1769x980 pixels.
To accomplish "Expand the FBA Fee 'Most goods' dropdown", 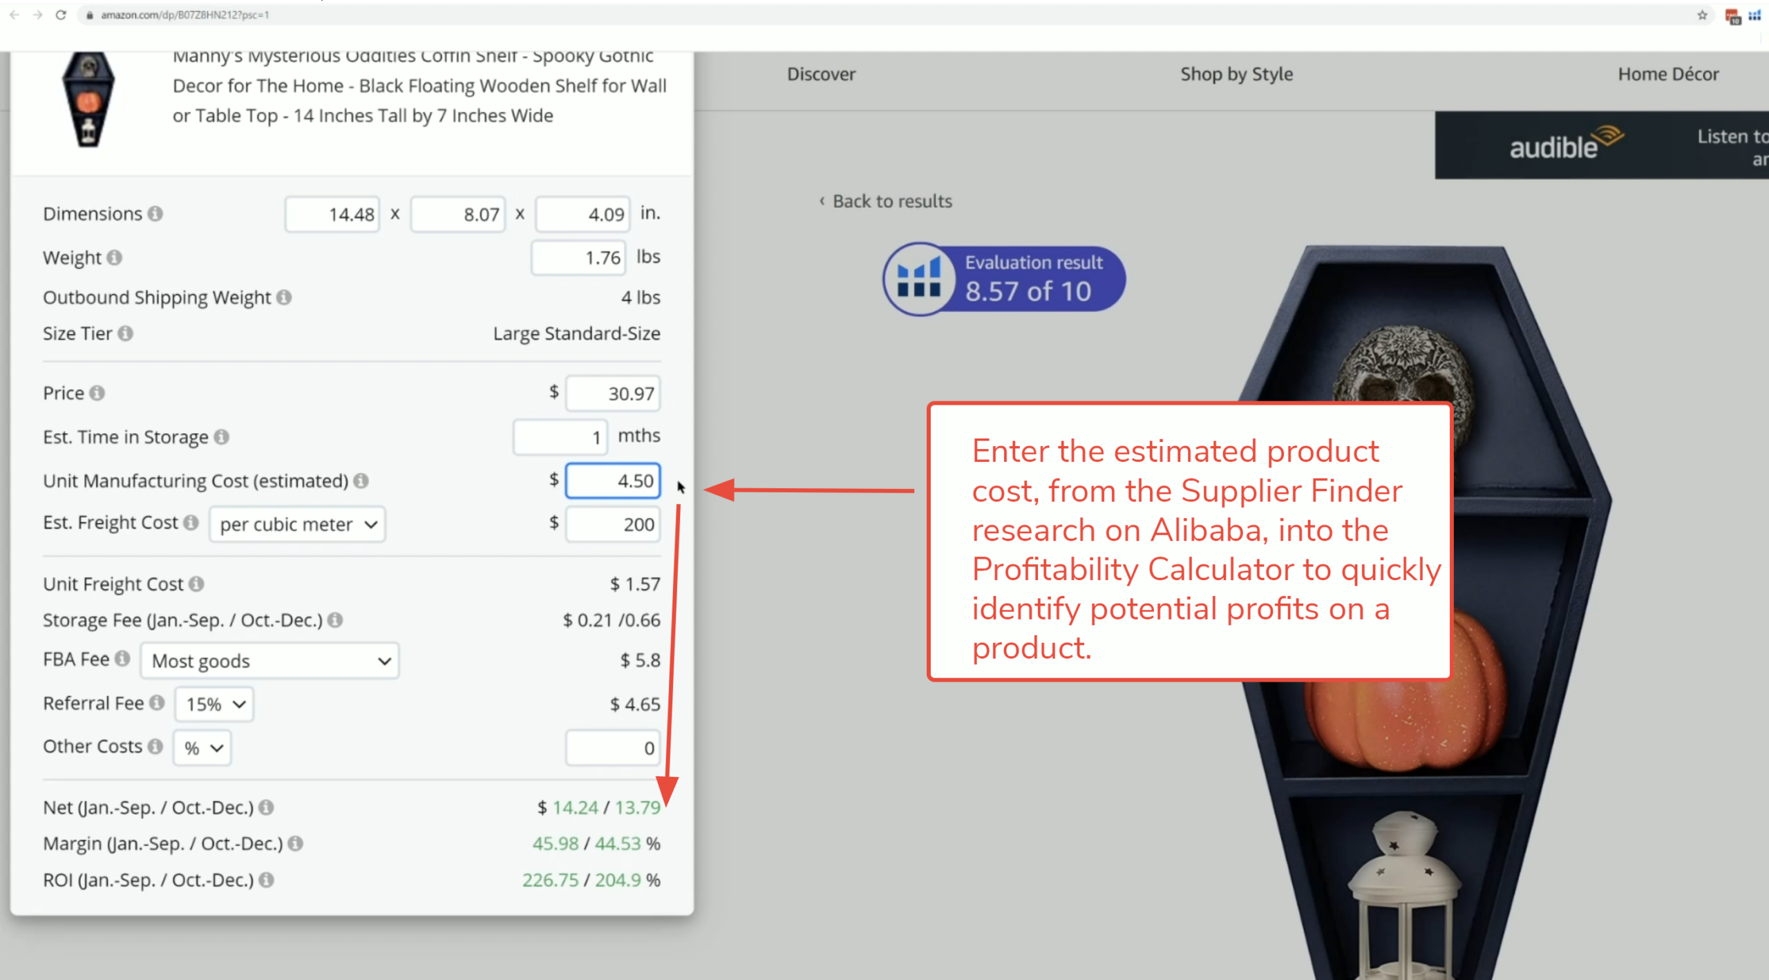I will 269,661.
